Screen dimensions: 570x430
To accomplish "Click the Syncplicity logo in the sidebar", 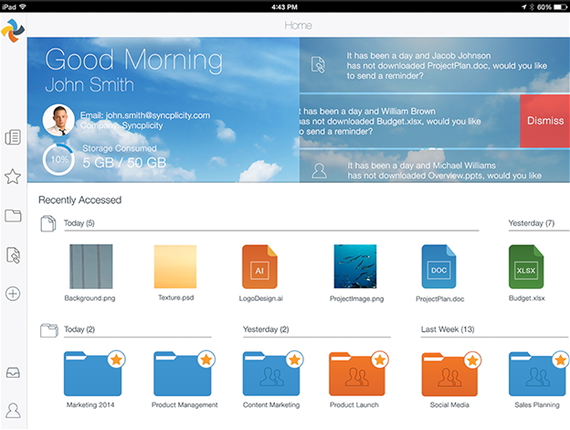I will point(13,31).
